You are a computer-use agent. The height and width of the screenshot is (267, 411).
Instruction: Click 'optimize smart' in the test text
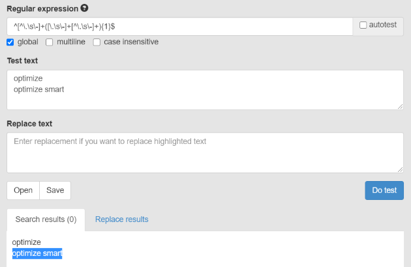[38, 89]
